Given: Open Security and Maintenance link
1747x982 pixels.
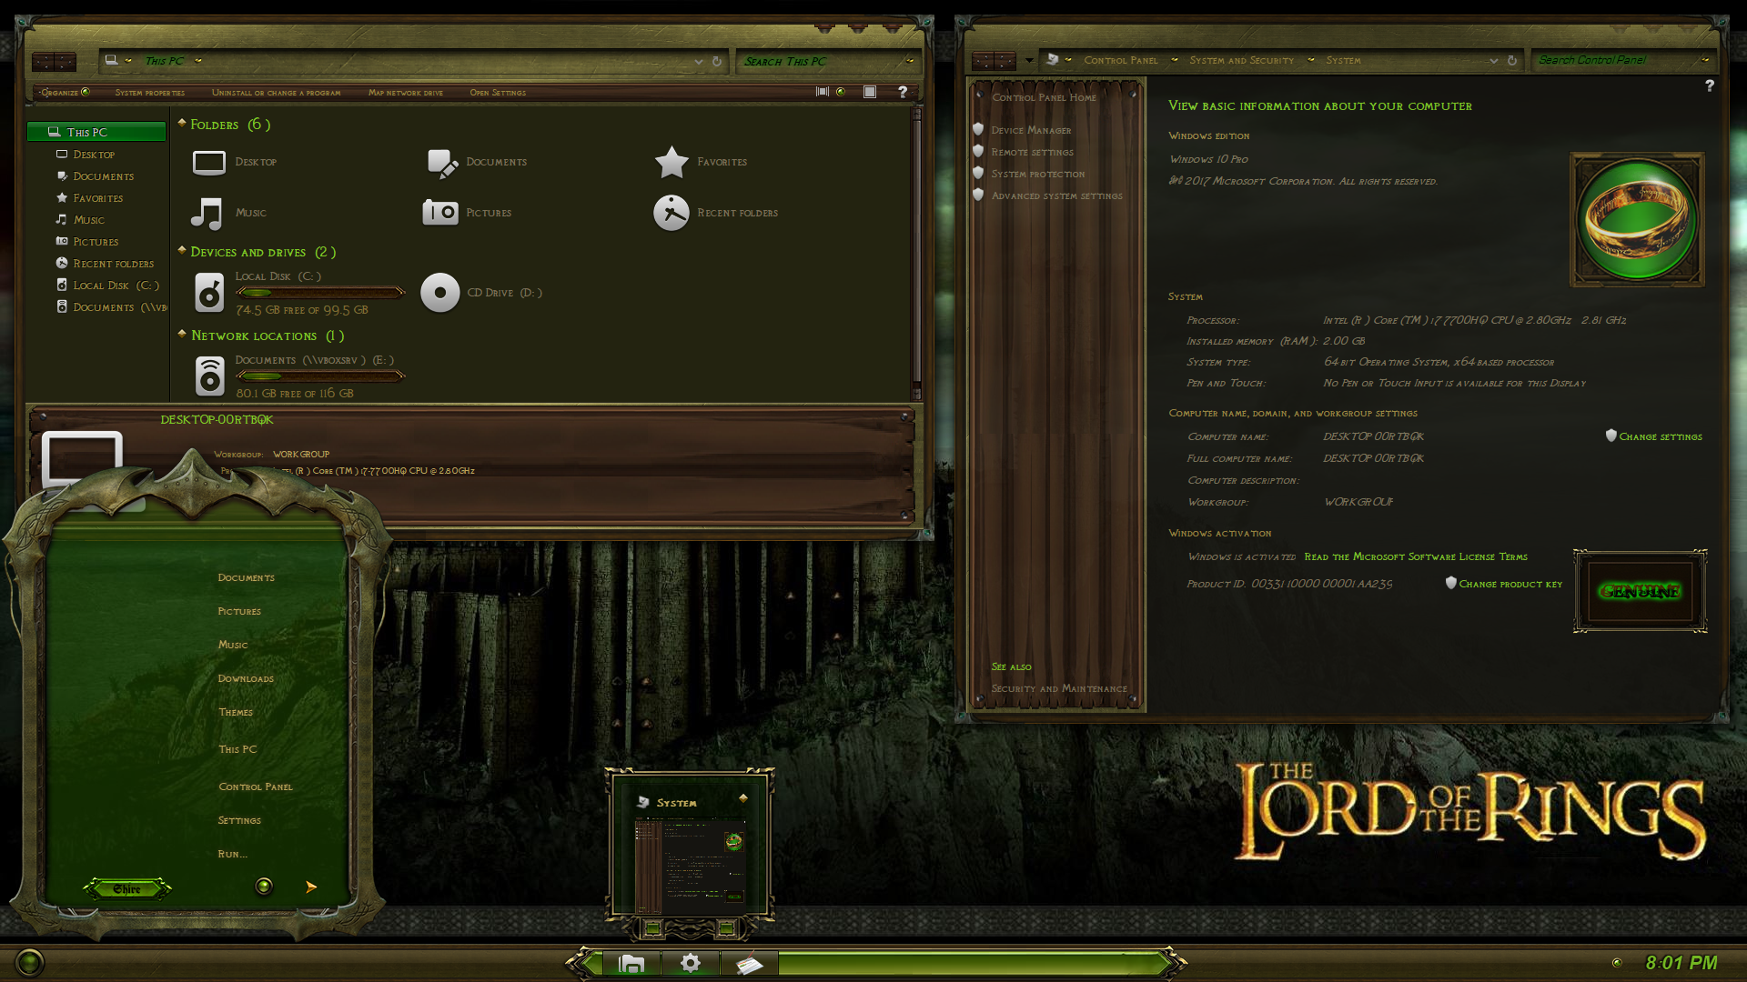Looking at the screenshot, I should tap(1059, 688).
